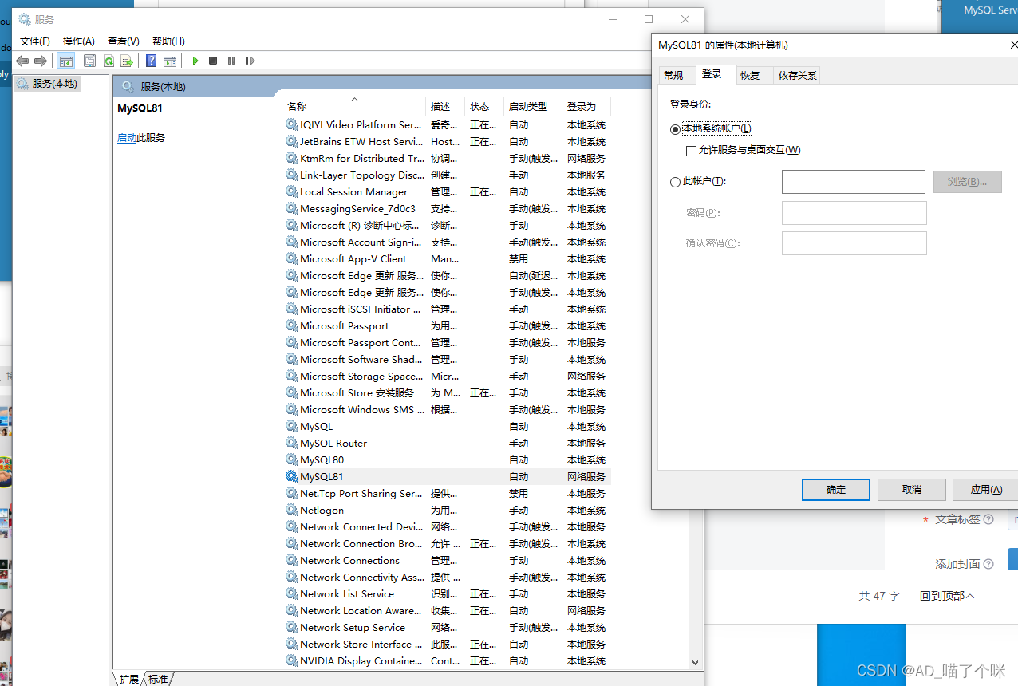
Task: Sort services by clicking 名称 column header
Action: (x=296, y=106)
